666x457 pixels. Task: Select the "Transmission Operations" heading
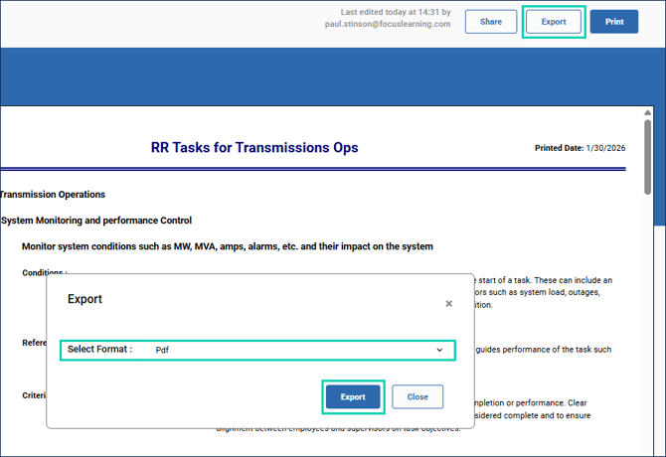click(x=52, y=195)
